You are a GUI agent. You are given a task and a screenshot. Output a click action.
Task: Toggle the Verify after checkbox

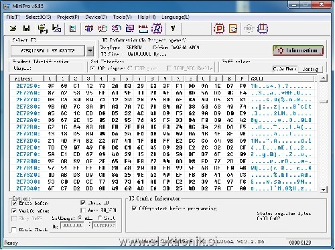click(x=14, y=210)
